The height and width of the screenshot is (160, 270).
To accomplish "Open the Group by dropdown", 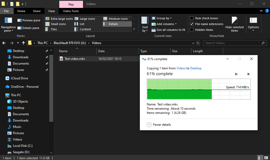I will click(x=162, y=18).
